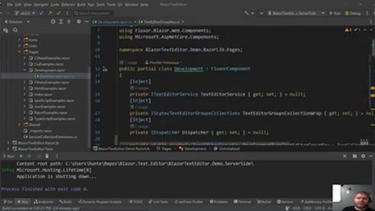Click the green rerun icon in Run panel
Viewport: 375px width, 211px height.
click(21, 156)
